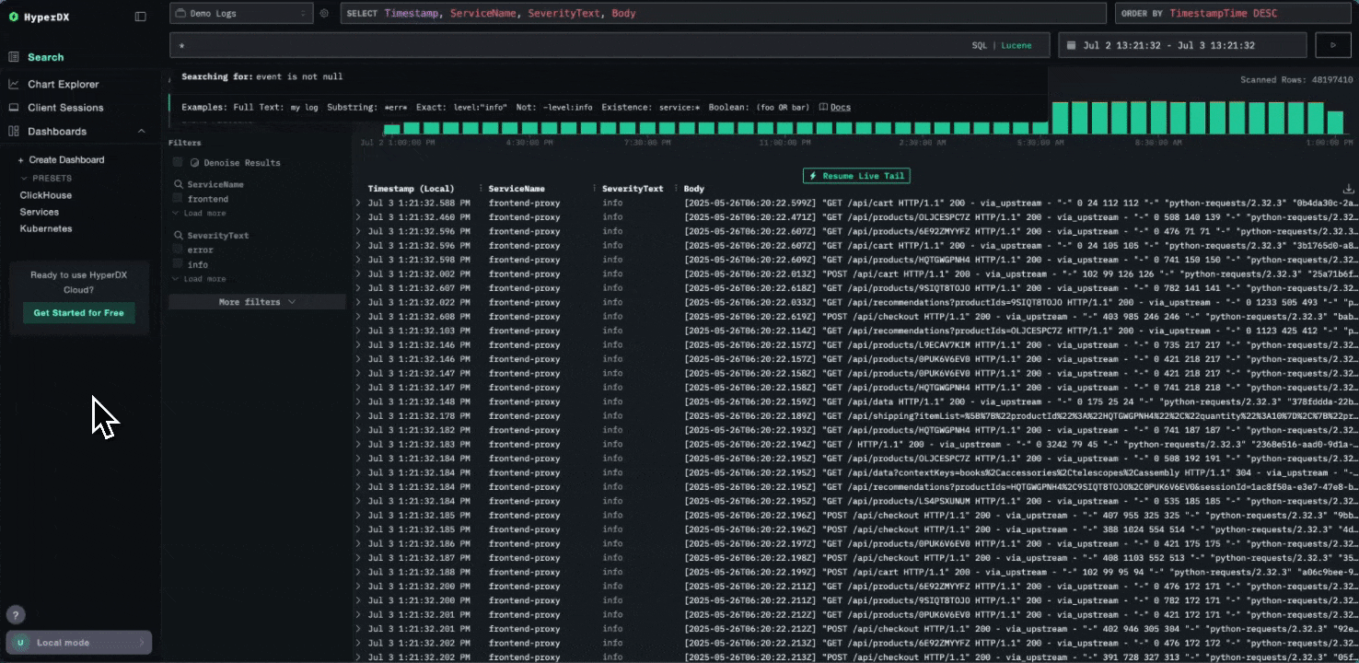Click the HyperDX logo icon
Viewport: 1359px width, 663px height.
[x=14, y=17]
